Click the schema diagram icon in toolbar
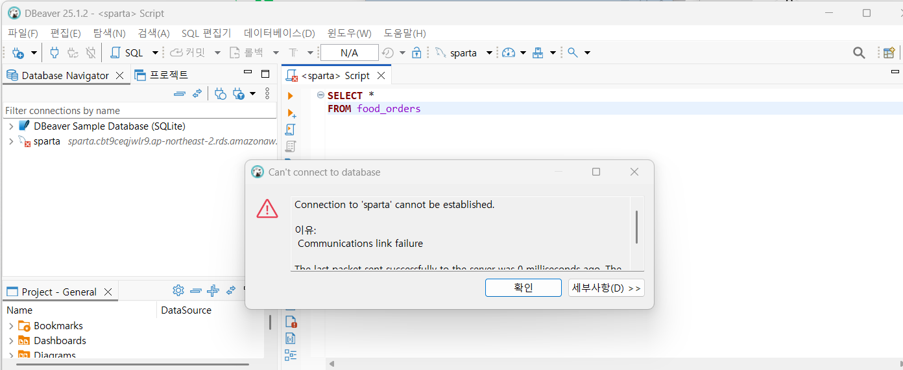This screenshot has width=903, height=370. 538,53
